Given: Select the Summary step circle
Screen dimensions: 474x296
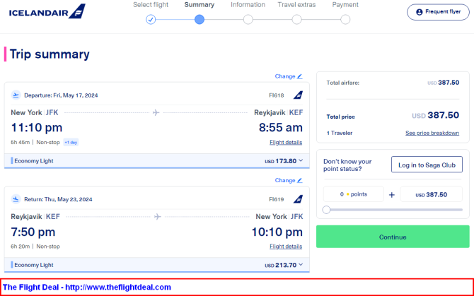Looking at the screenshot, I should [200, 19].
